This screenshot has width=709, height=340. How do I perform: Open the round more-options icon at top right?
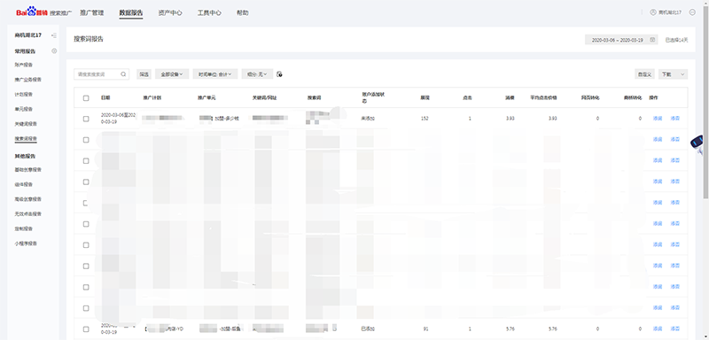click(692, 12)
